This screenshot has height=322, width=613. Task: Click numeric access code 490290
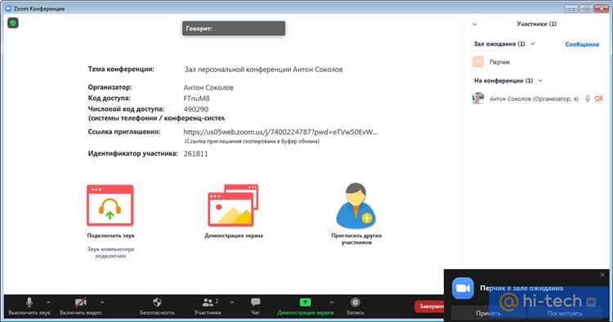tap(196, 109)
